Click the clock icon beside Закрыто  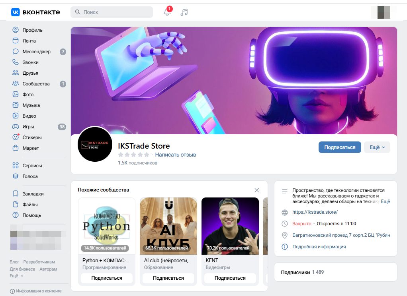[285, 224]
